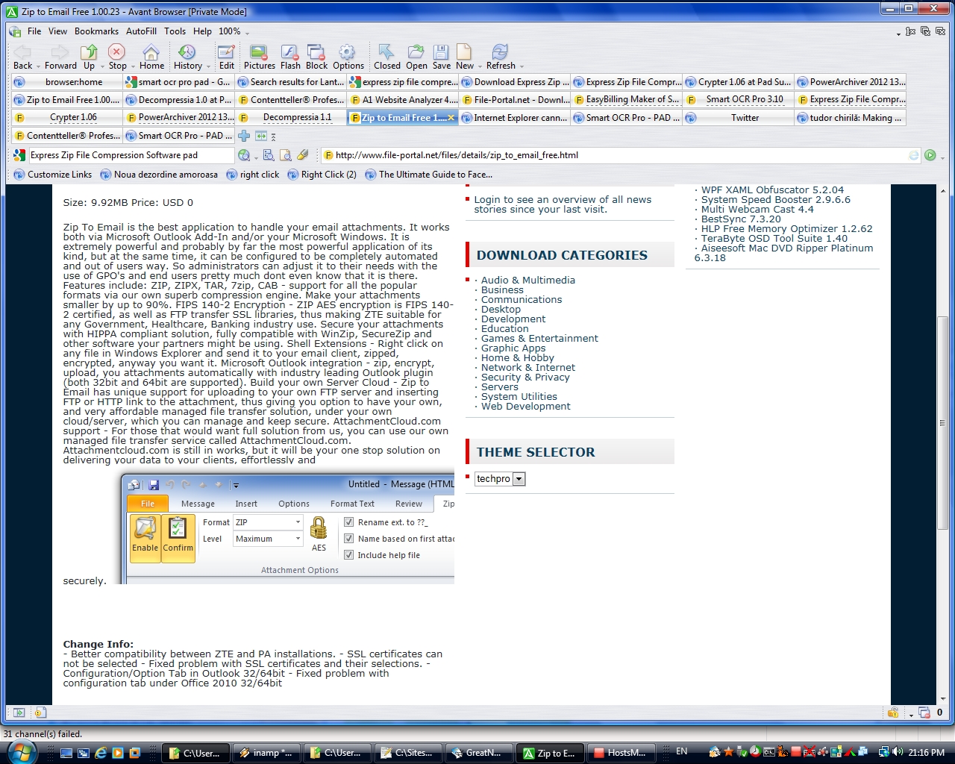Open the AutoFill menu
Viewport: 955px width, 764px height.
click(x=141, y=31)
